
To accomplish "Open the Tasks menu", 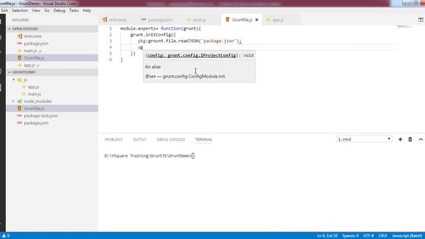I will (x=74, y=11).
